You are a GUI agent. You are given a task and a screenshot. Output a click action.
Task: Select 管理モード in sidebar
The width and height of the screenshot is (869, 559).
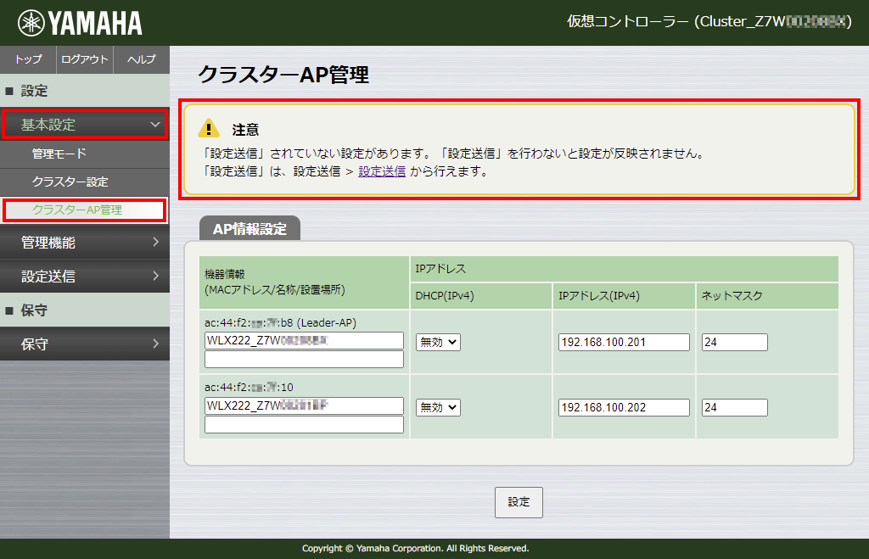click(x=59, y=154)
